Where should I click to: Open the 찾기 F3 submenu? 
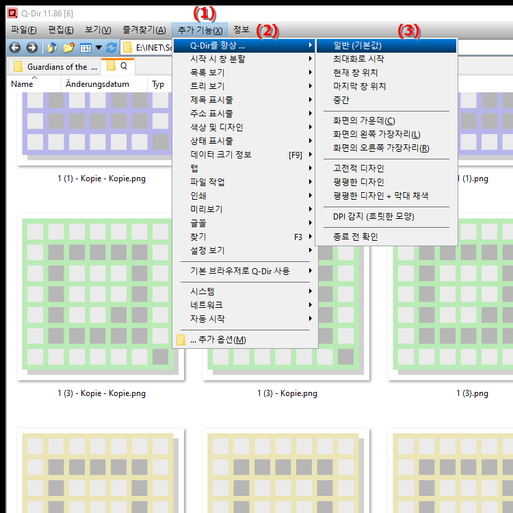[244, 237]
